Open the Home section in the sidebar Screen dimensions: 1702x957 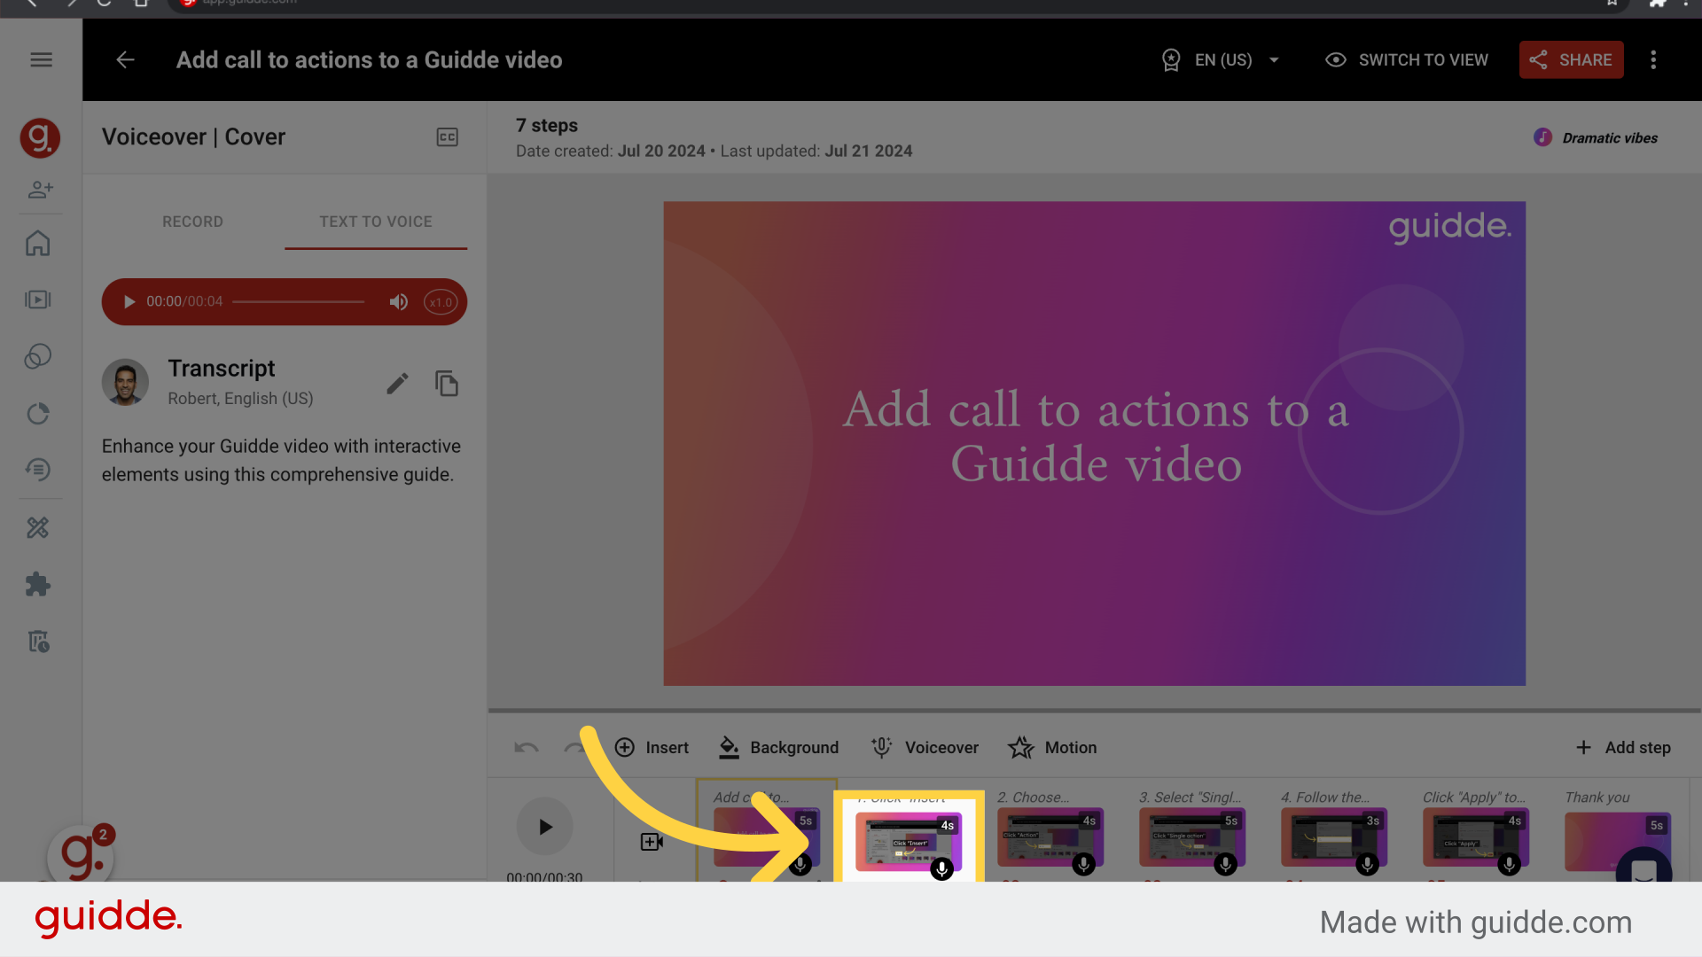click(x=39, y=243)
